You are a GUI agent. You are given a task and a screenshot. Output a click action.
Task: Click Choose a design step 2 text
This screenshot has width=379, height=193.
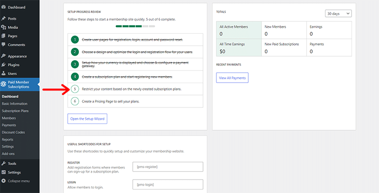[137, 52]
